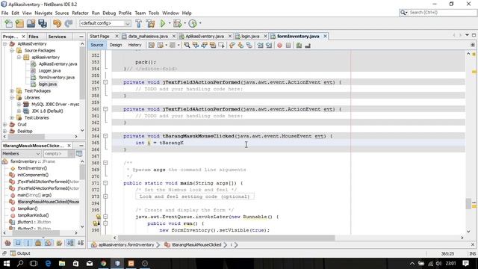Open the Run Project dropdown arrow
The width and height of the screenshot is (478, 269).
(170, 23)
